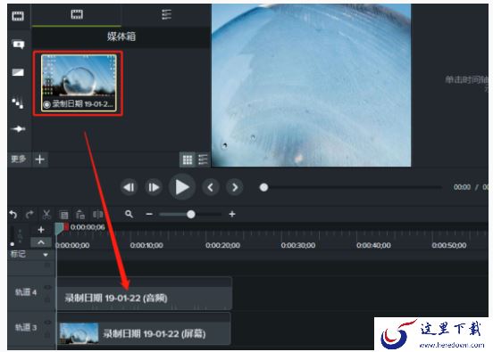Screen dimensions: 493x352
Task: Click the plus button to import media
Action: pos(40,160)
